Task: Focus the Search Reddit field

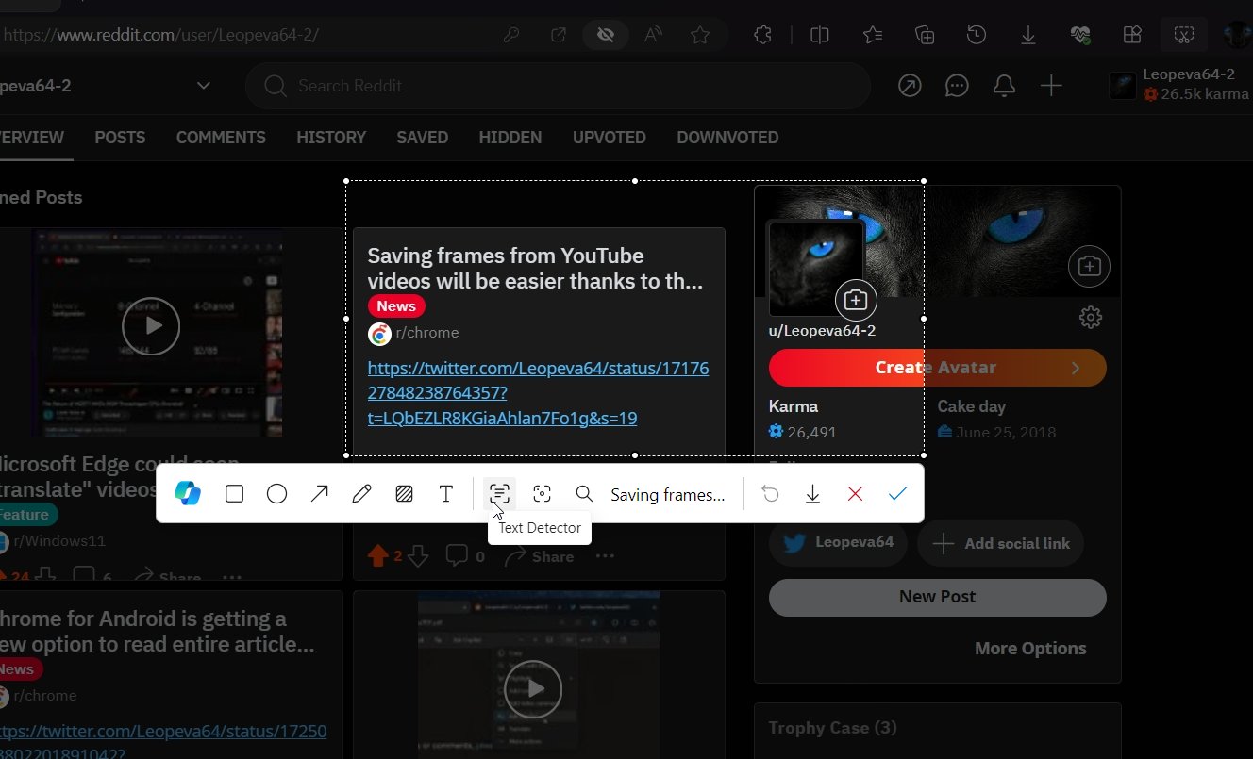Action: pyautogui.click(x=558, y=86)
